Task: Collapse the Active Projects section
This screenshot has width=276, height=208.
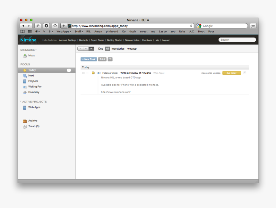Action: tap(21, 102)
